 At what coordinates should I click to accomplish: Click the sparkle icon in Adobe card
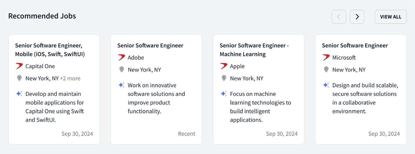[122, 85]
